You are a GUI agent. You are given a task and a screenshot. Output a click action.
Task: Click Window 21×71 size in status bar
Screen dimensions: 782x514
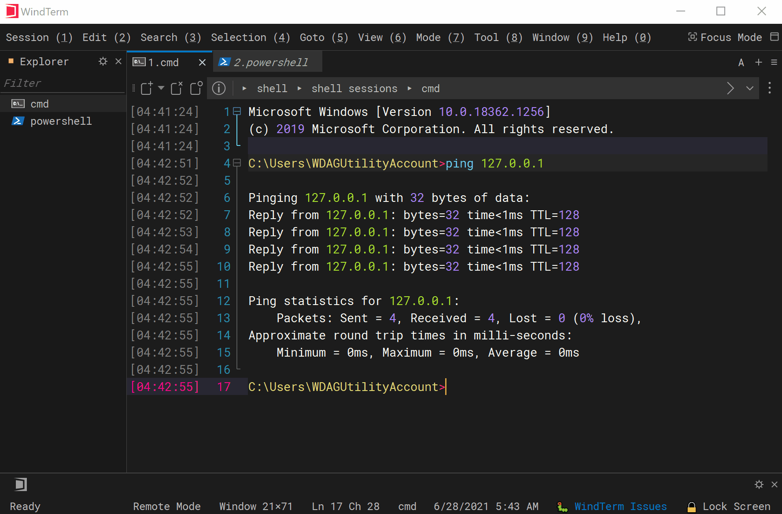[256, 507]
